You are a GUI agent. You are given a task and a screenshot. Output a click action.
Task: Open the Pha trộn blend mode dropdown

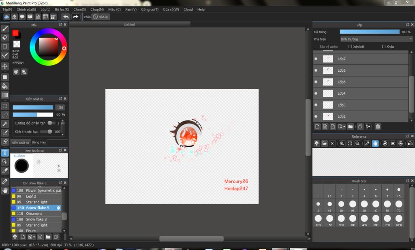click(x=376, y=39)
